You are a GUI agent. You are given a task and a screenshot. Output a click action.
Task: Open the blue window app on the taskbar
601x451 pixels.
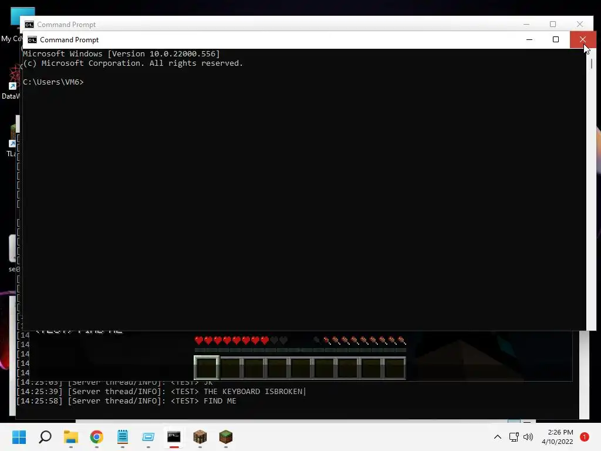148,437
